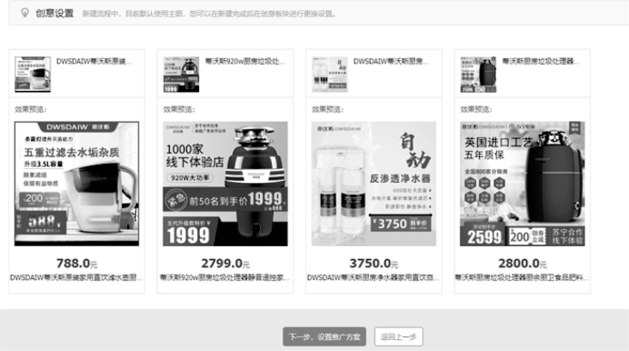
Task: Click the 下一步,设置推广方案 button
Action: (324, 336)
